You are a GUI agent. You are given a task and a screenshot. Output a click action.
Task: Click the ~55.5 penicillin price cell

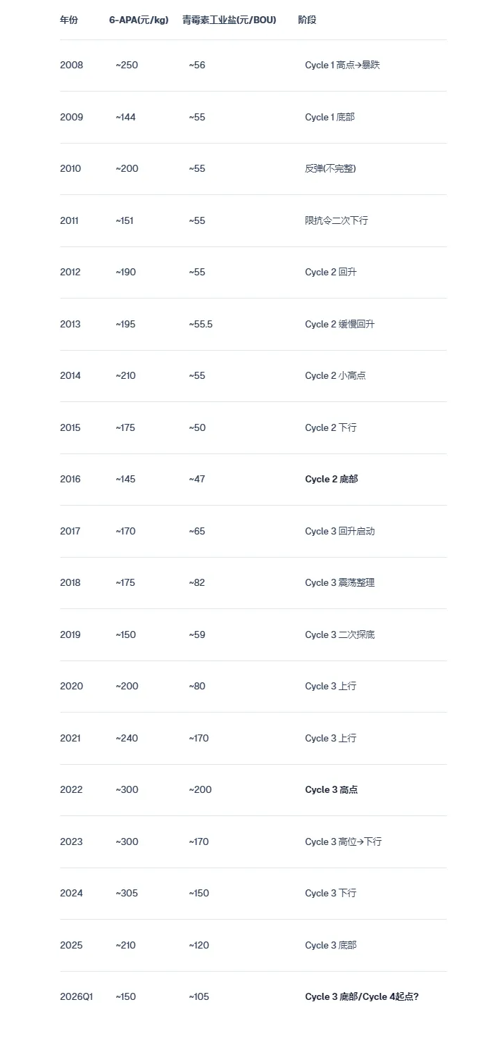(201, 324)
